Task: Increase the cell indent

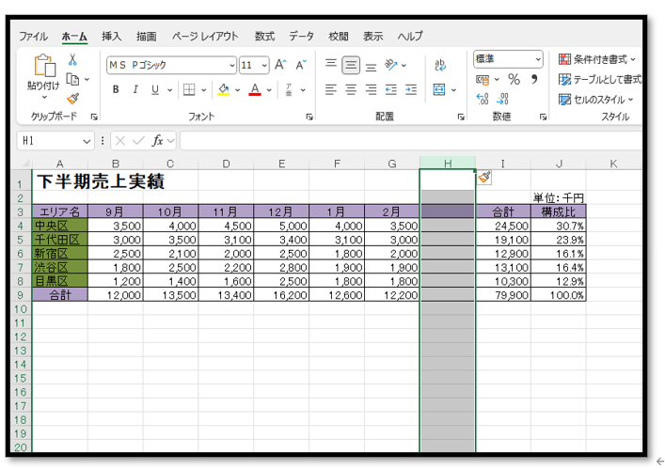Action: pyautogui.click(x=411, y=90)
